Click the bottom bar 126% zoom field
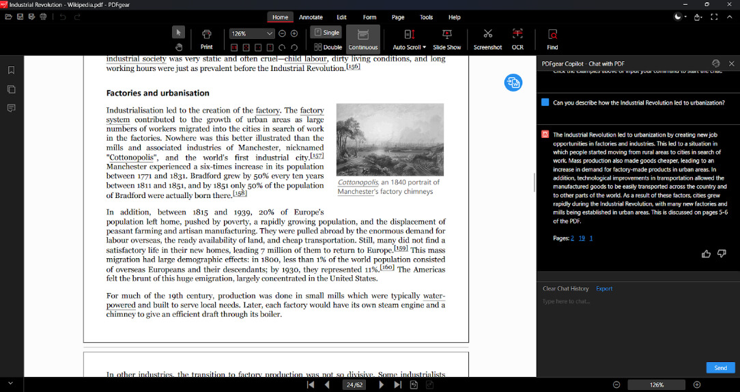This screenshot has height=392, width=740. click(x=657, y=384)
